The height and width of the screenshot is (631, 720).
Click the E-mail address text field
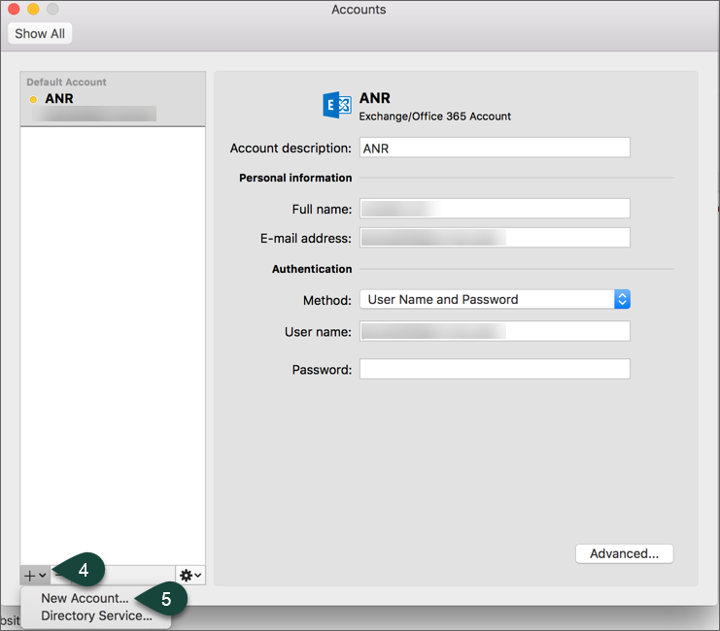click(495, 238)
